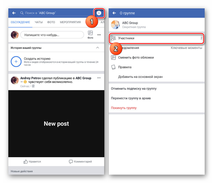
Task: Open group info via the 'i' icon
Action: click(99, 13)
